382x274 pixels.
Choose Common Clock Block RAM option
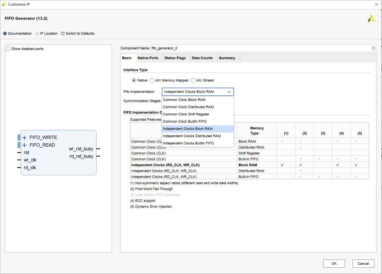click(198, 100)
